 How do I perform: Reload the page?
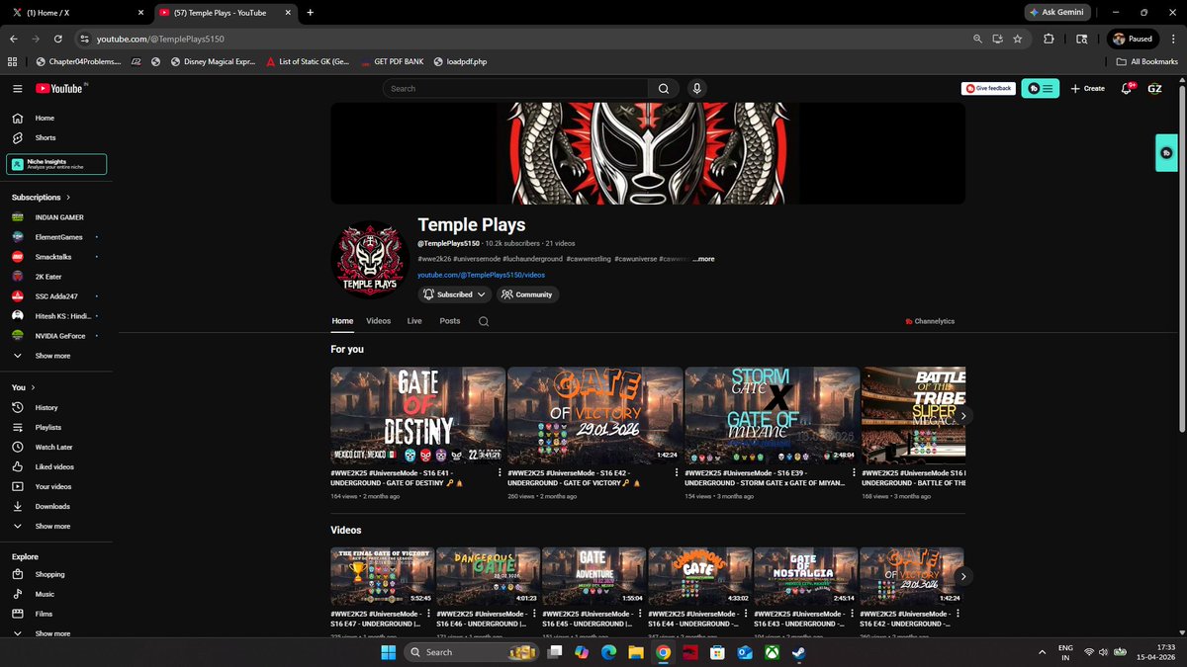click(58, 39)
